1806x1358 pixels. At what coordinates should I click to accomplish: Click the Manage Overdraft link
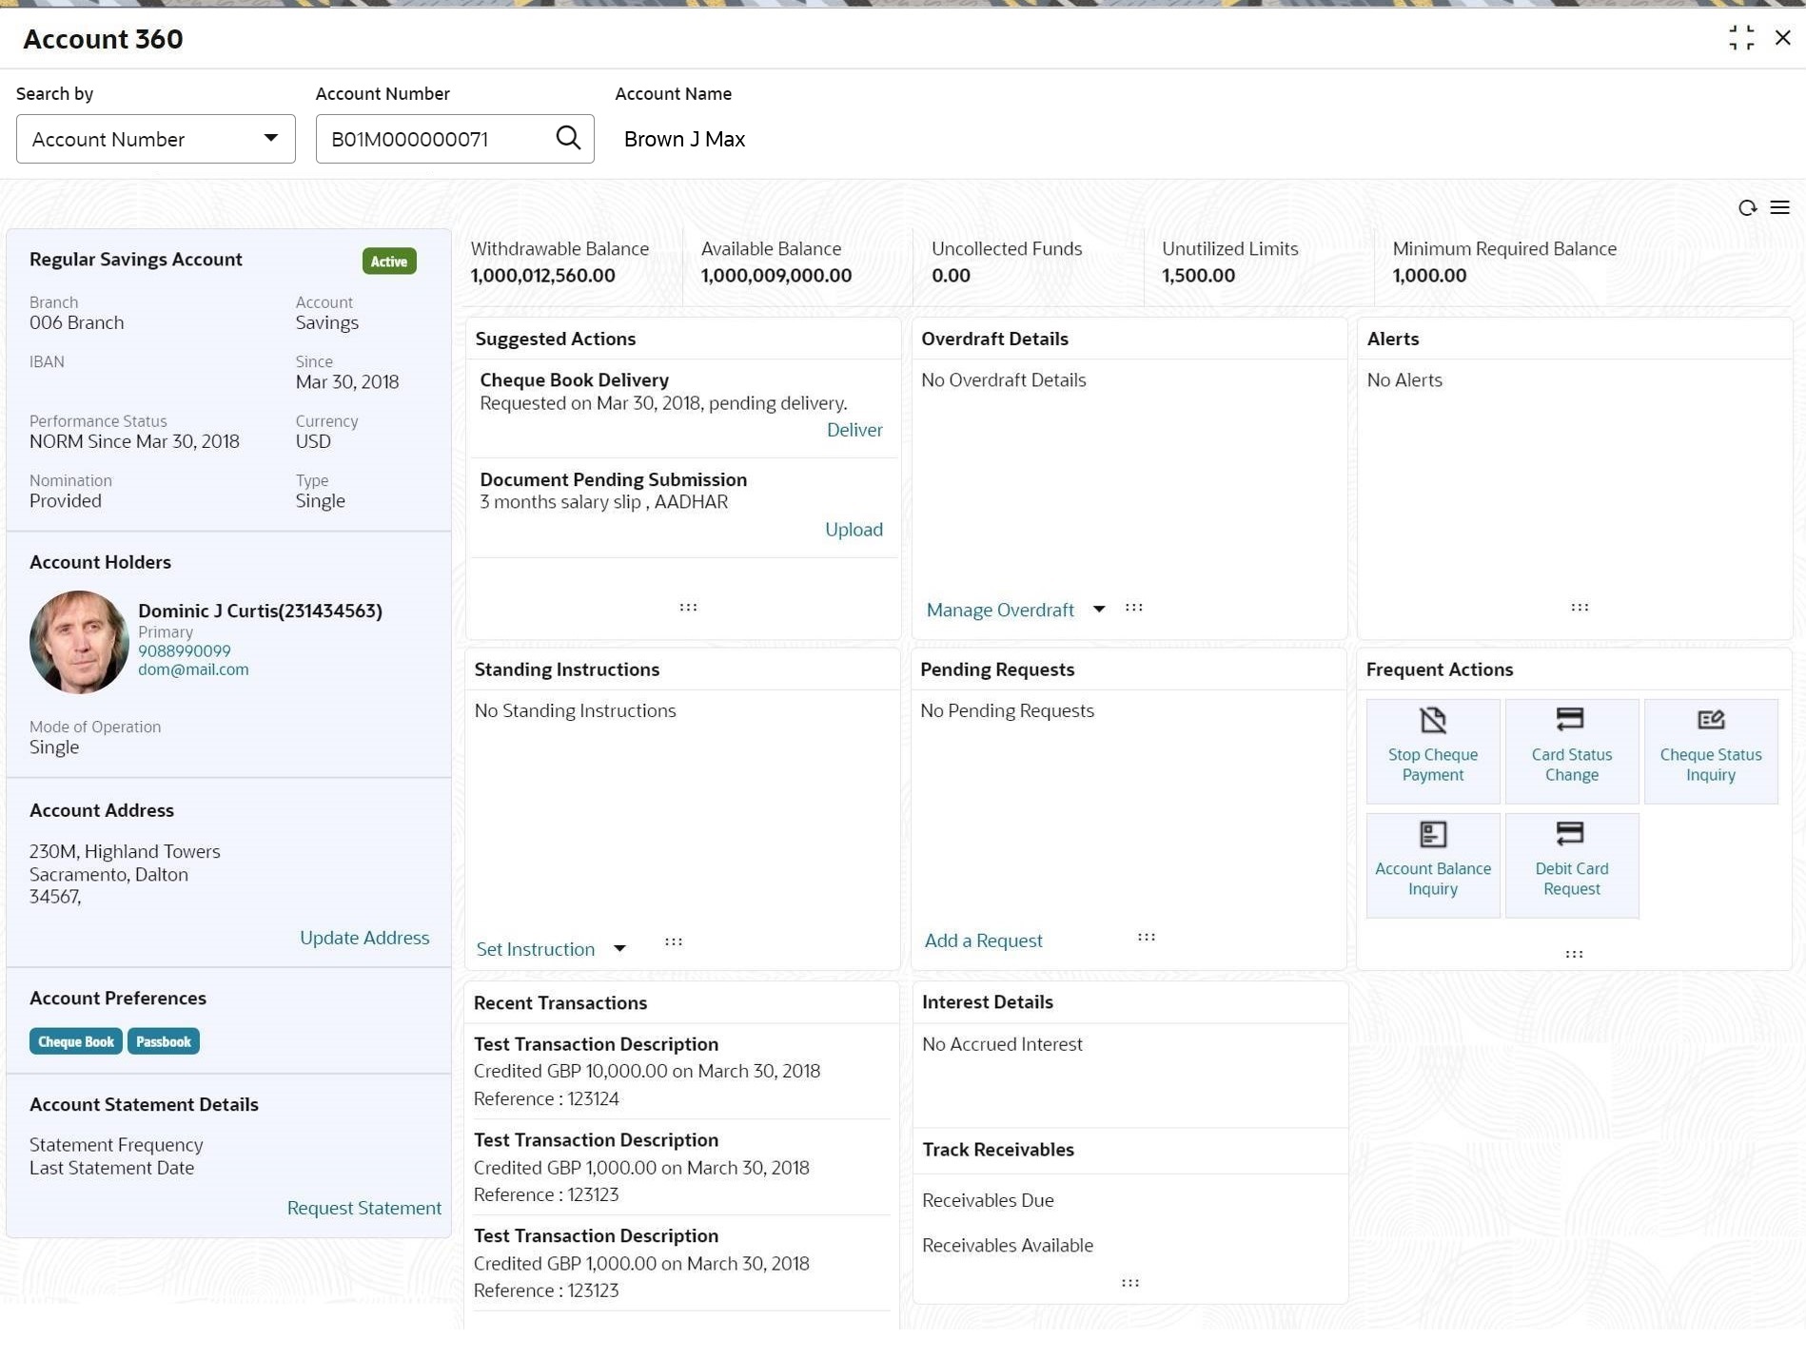[x=1000, y=610]
